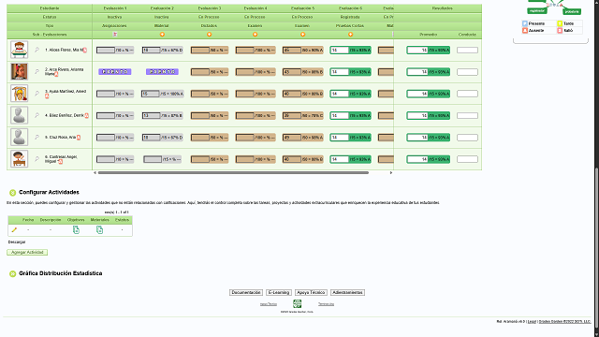Click purple badge under Evaluación 1 for Arce Rivera
Screen dimensions: 599x337
click(115, 72)
